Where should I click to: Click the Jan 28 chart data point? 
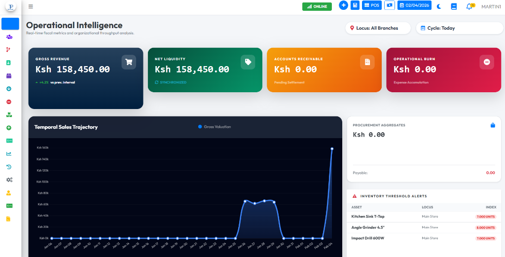264,201
